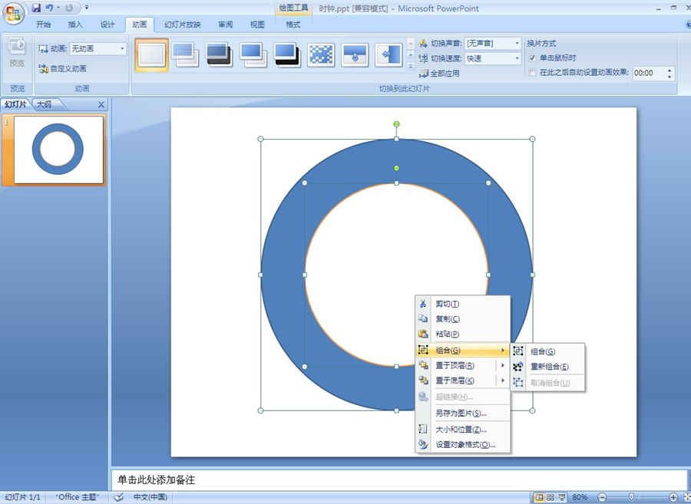Click the 置于顶层 bring to front icon

[423, 365]
